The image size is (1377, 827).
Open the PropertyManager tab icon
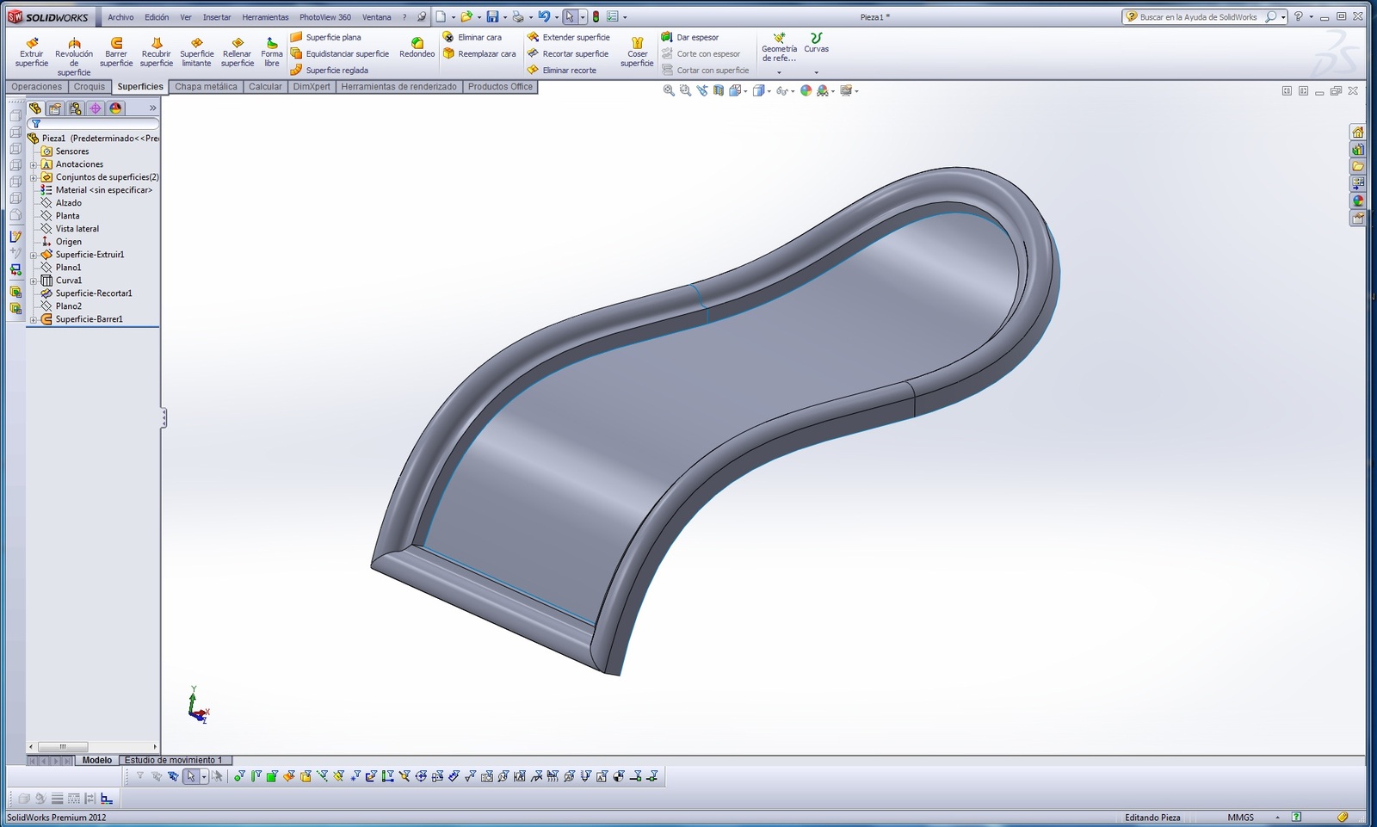(x=55, y=108)
